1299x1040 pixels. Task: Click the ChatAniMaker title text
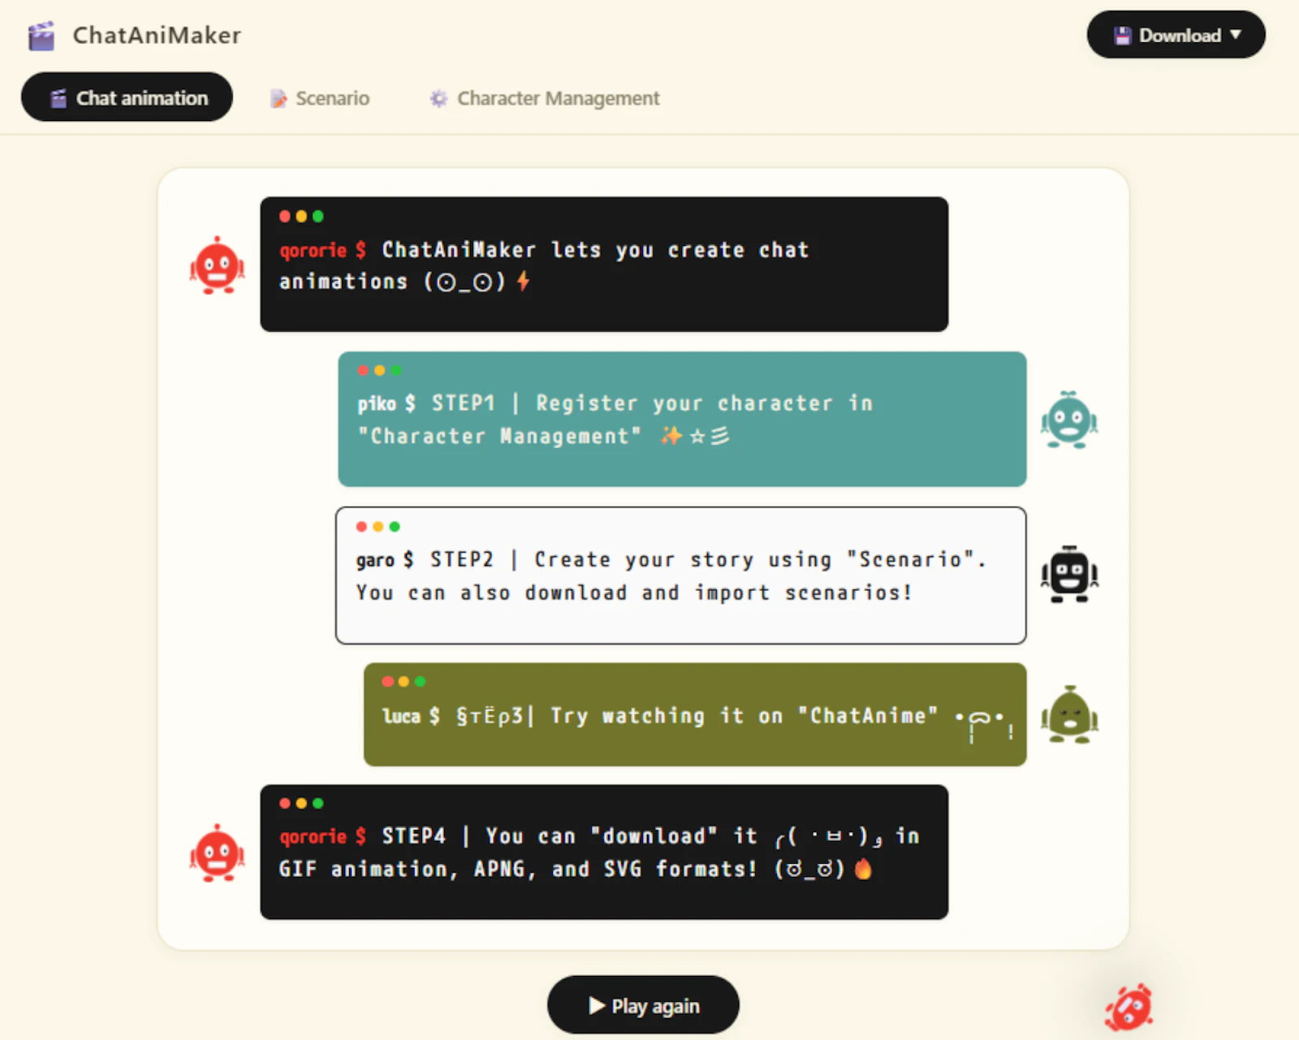[157, 35]
